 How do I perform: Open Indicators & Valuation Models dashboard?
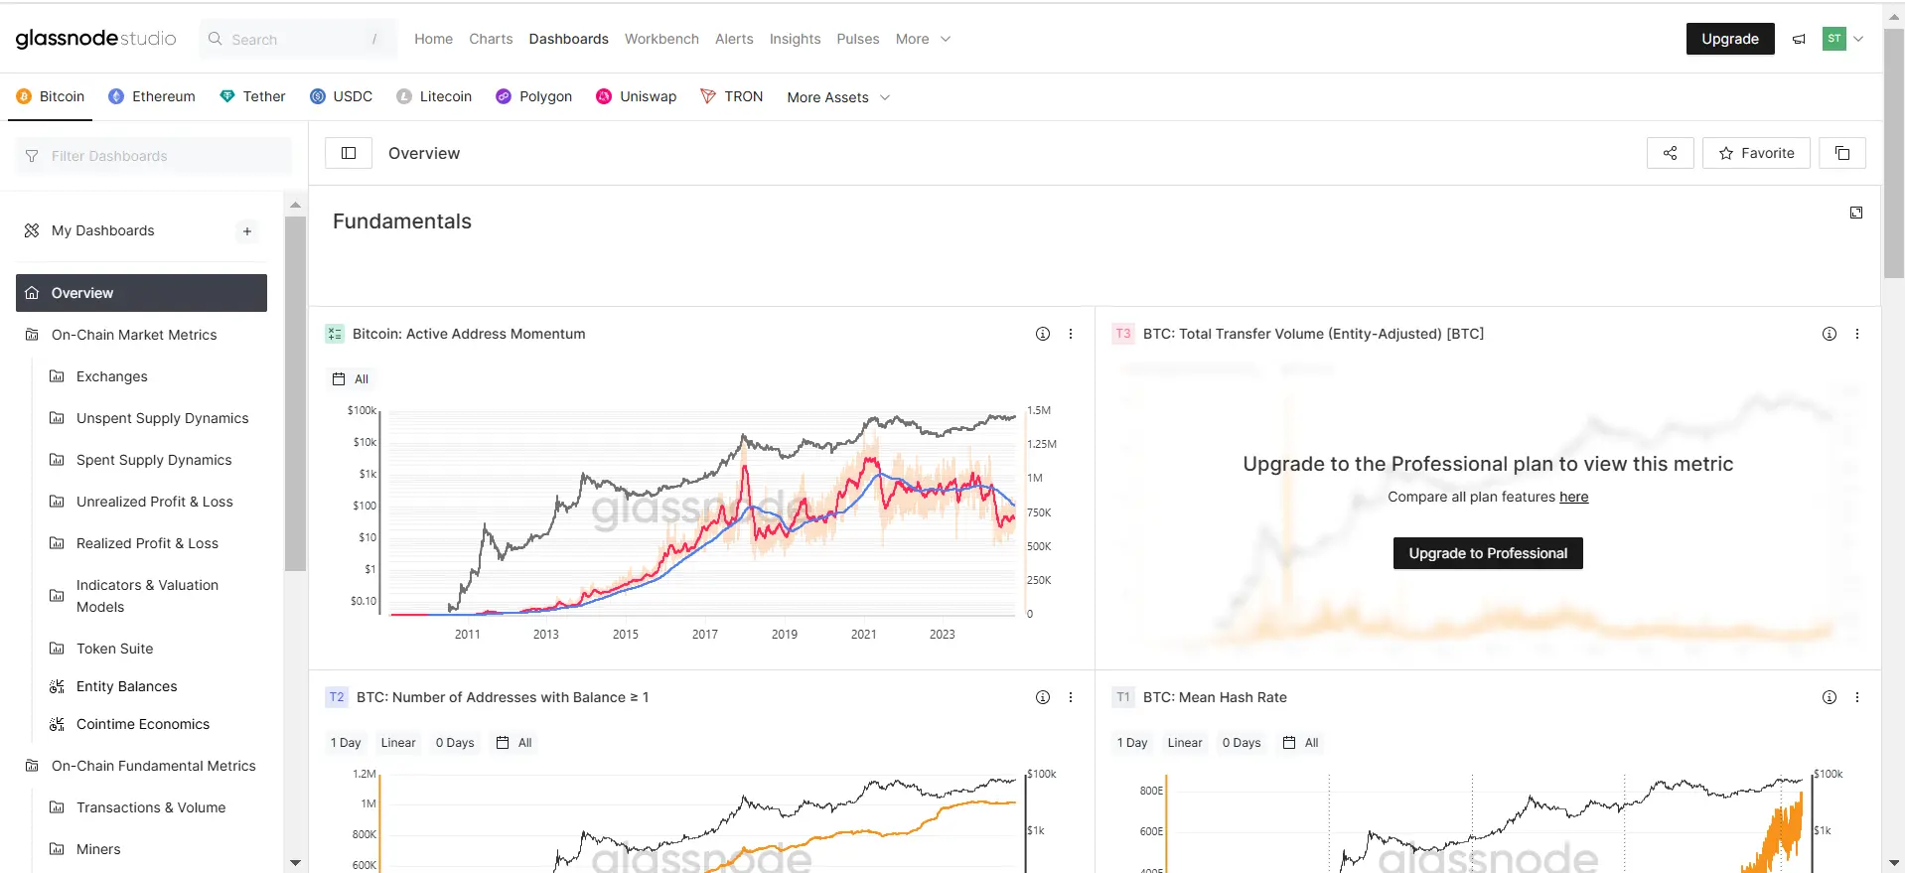click(147, 596)
